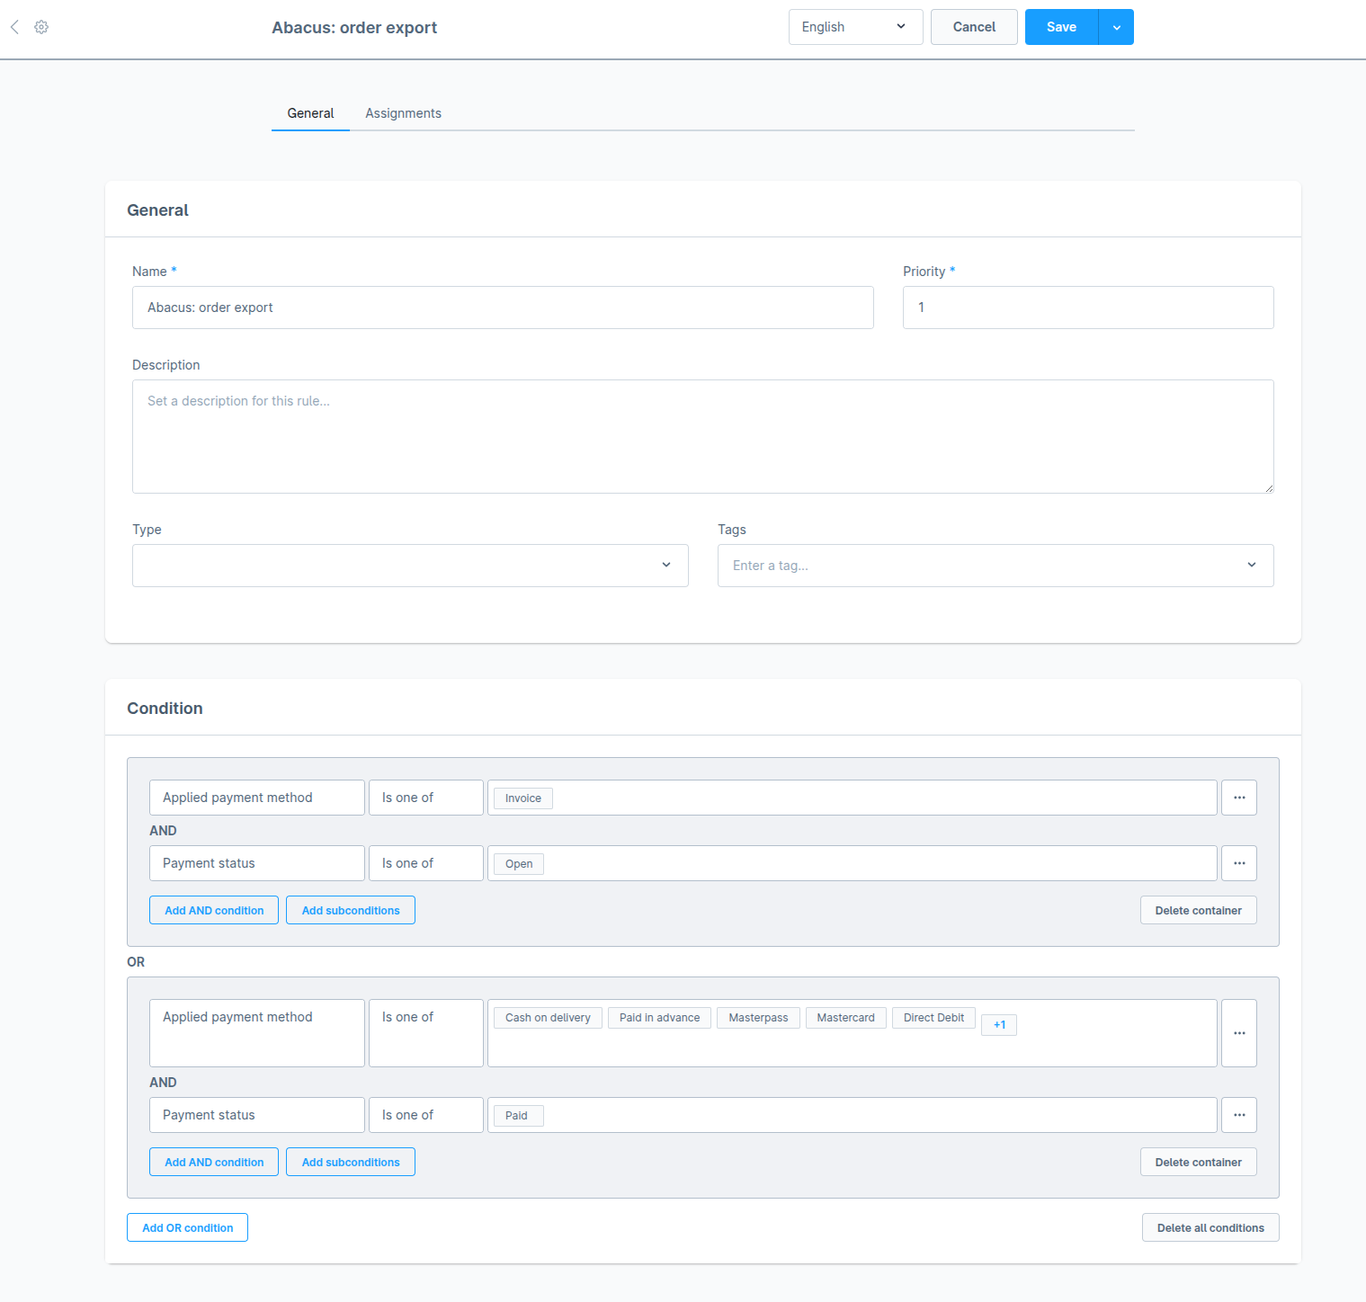Add subconditions to the first container

coord(350,910)
